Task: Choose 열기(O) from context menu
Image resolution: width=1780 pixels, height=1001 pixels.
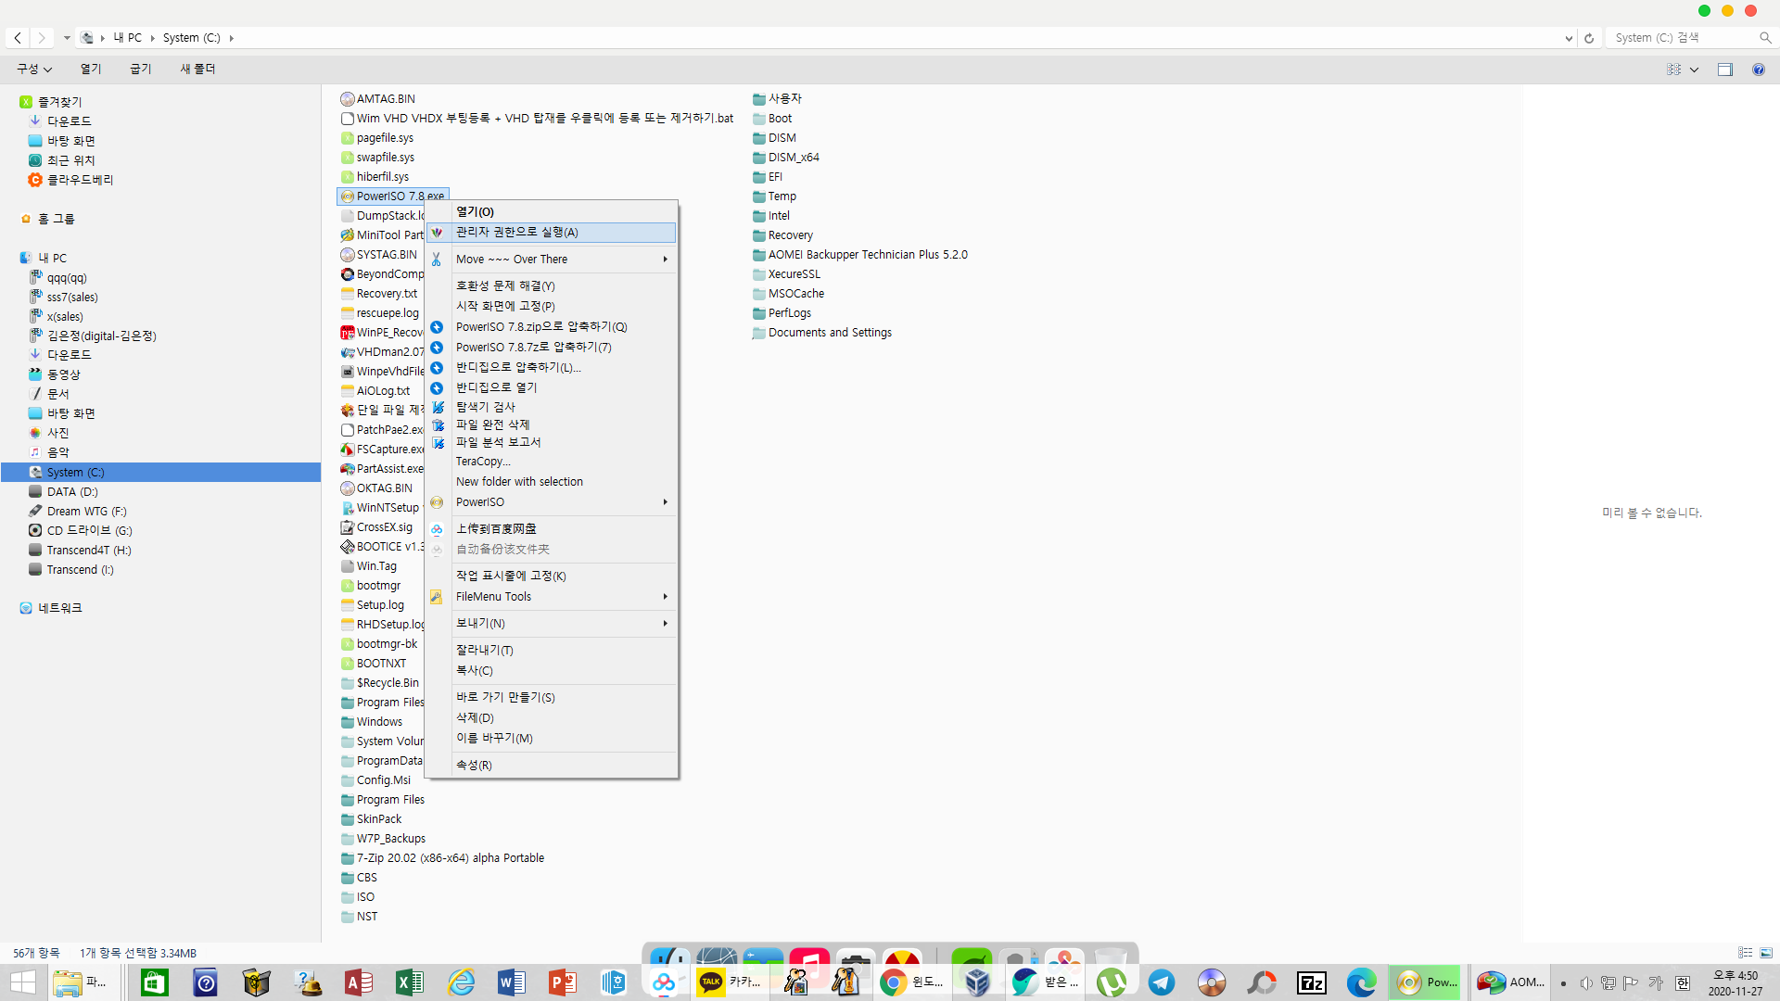Action: 552,212
